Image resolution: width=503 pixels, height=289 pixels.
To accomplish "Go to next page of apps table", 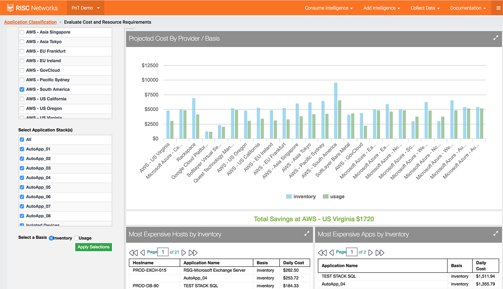I will click(371, 253).
